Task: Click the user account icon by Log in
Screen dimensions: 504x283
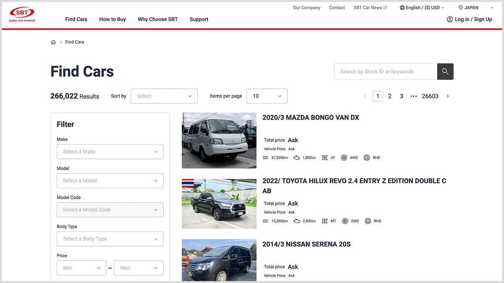Action: pos(450,19)
